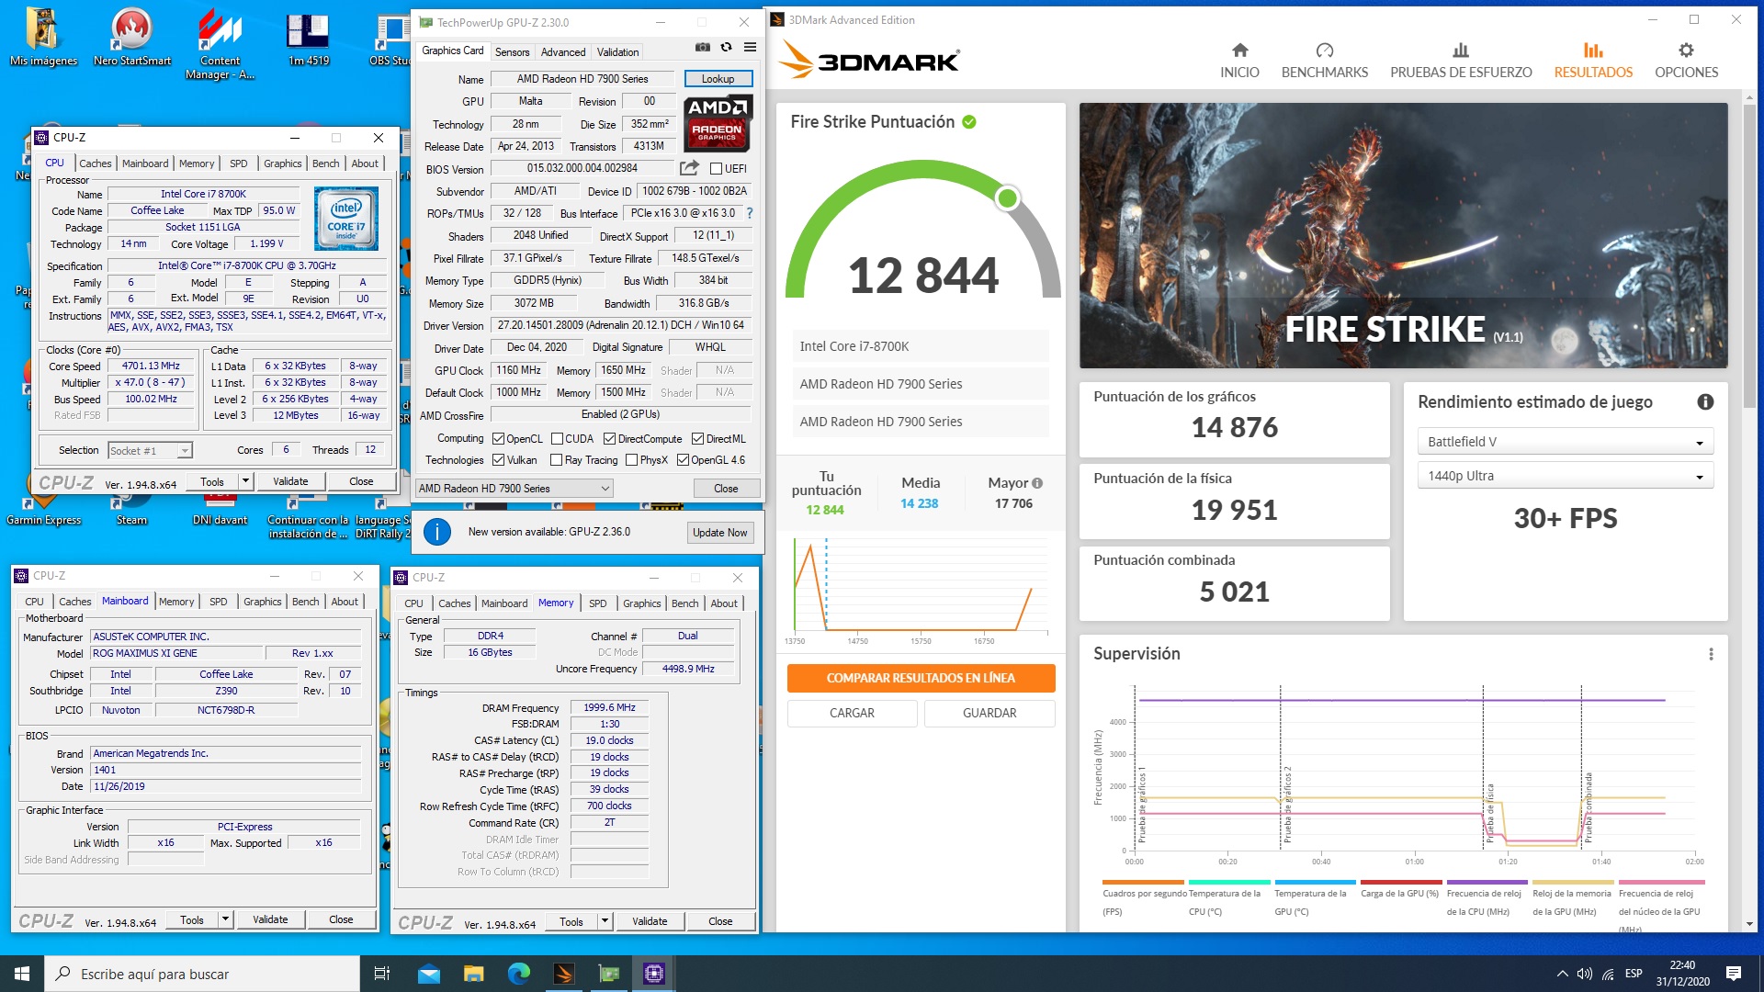
Task: Open PRUEBAS DE ESFUERZO icon in 3DMark
Action: (1461, 50)
